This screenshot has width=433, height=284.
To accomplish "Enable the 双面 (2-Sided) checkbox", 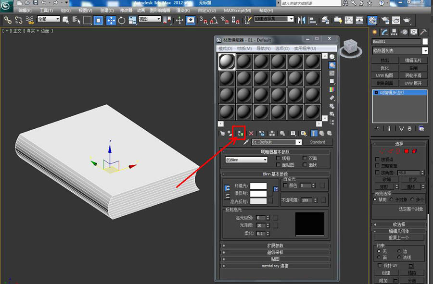I will [x=305, y=158].
